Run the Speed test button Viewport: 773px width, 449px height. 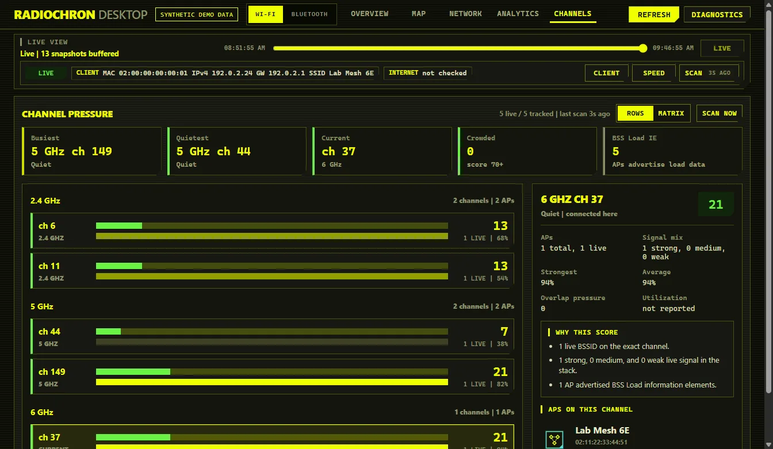click(x=654, y=73)
